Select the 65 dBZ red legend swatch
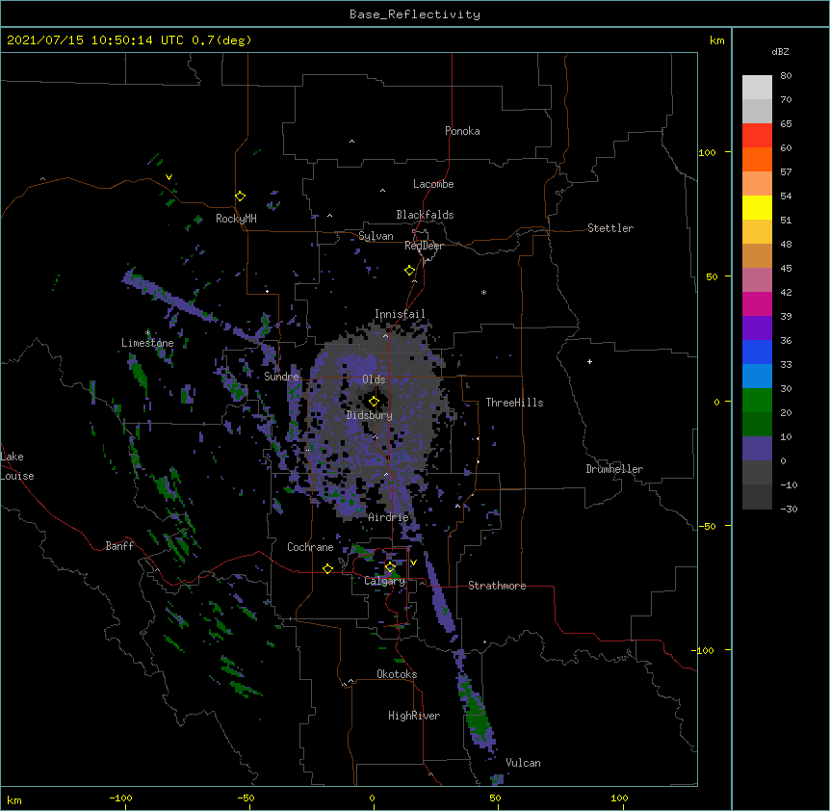Screen dimensions: 830x811 [x=757, y=135]
